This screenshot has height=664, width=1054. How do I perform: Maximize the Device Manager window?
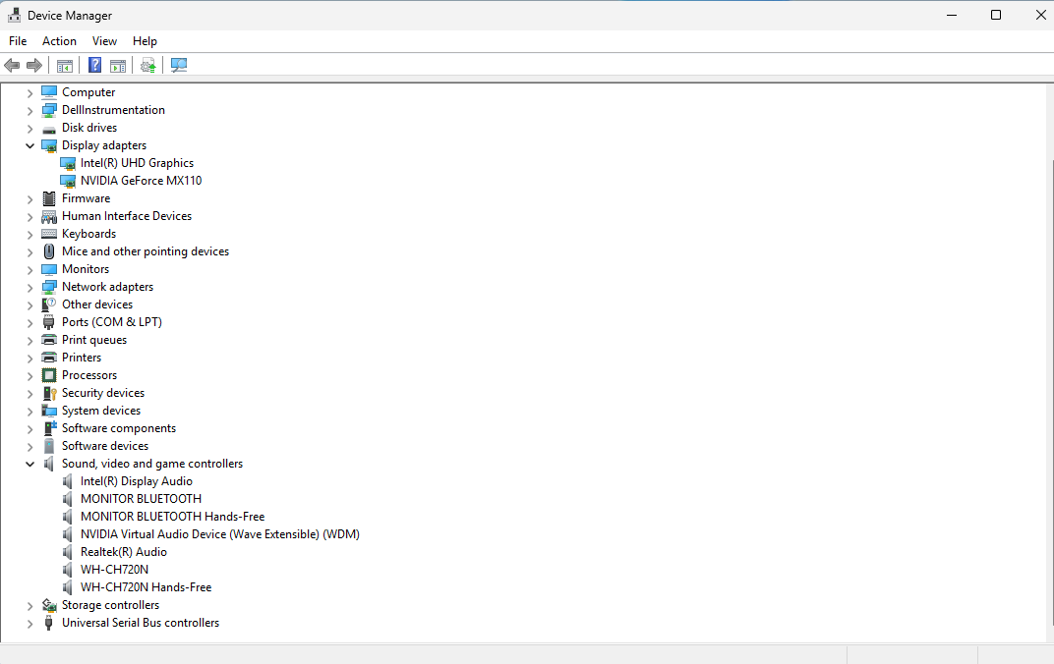(996, 15)
